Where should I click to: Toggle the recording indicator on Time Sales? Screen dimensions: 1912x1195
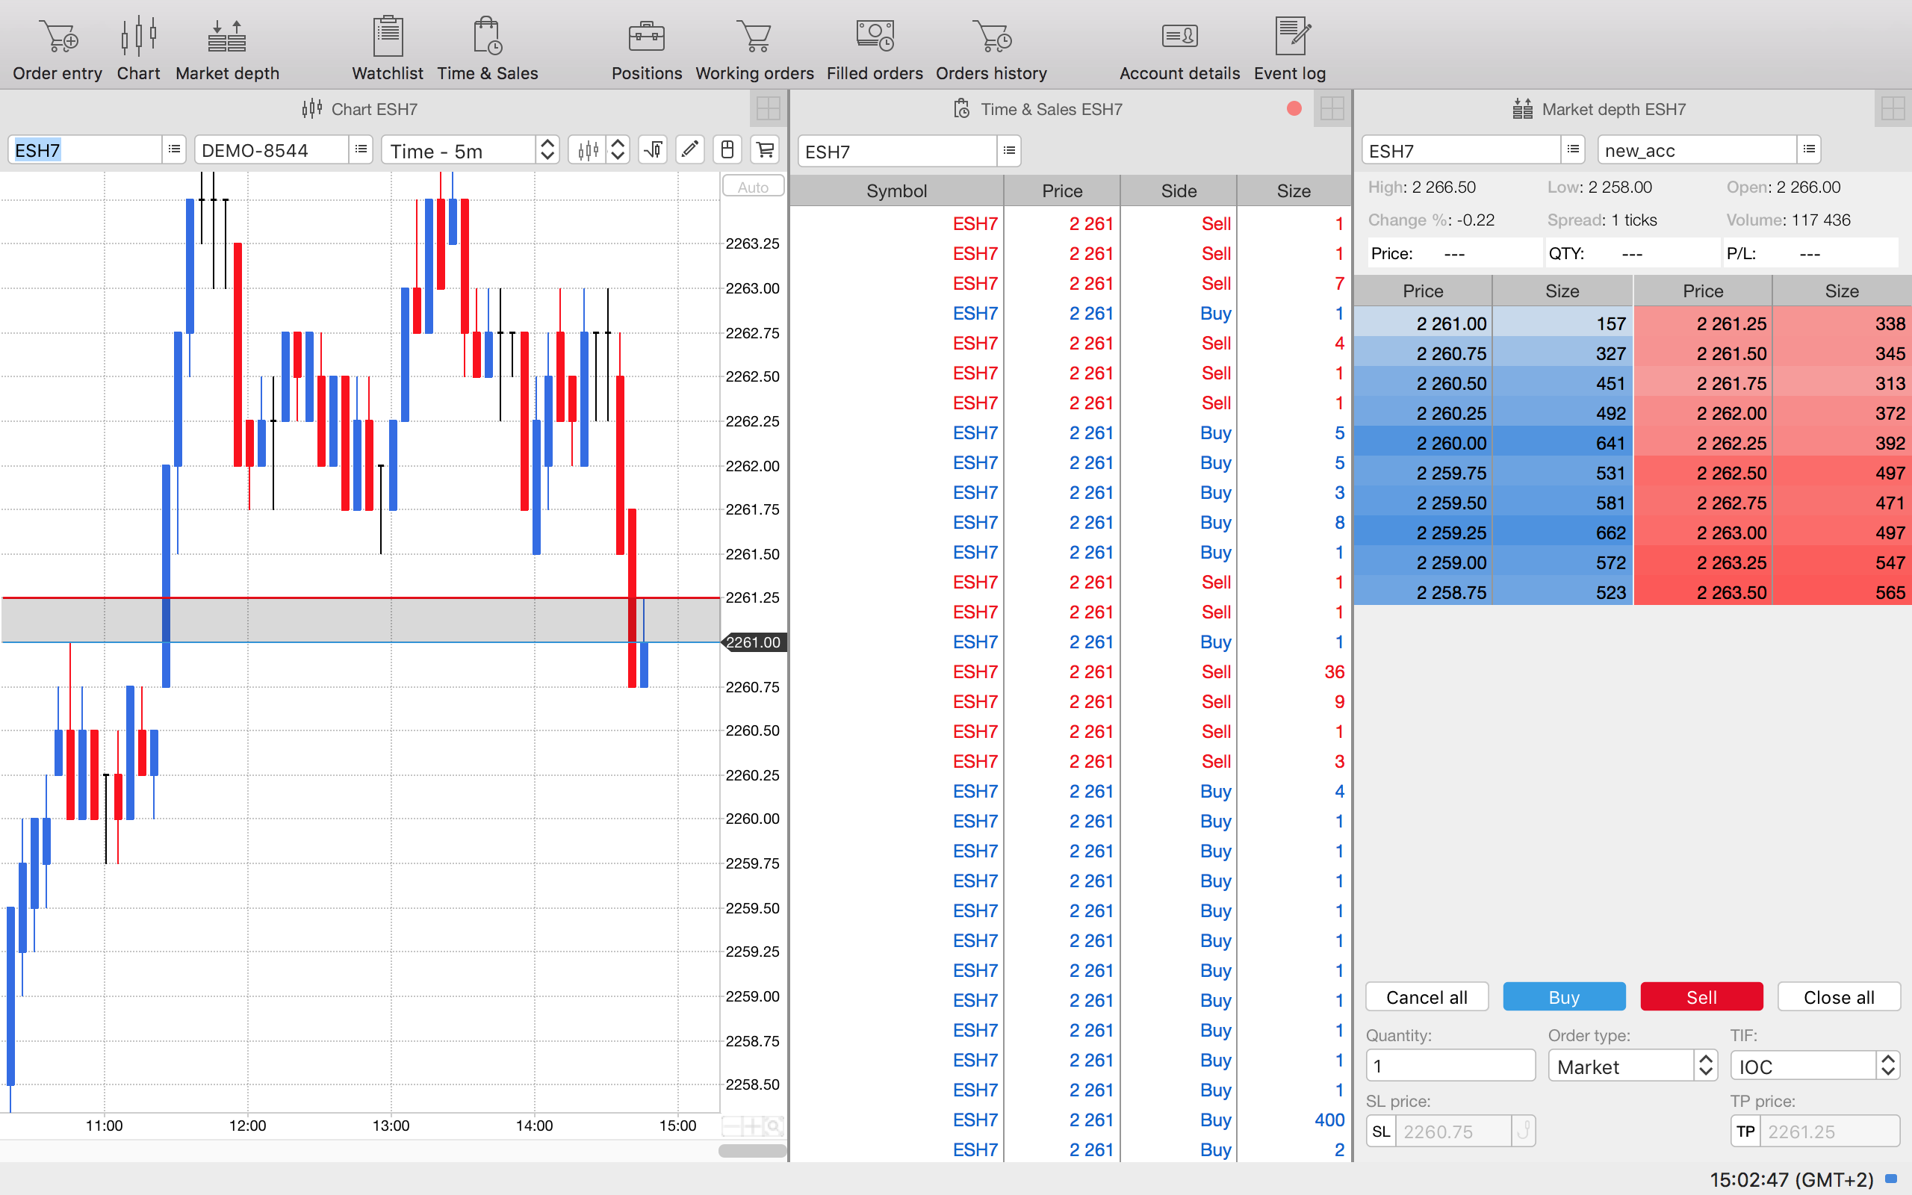pyautogui.click(x=1294, y=109)
